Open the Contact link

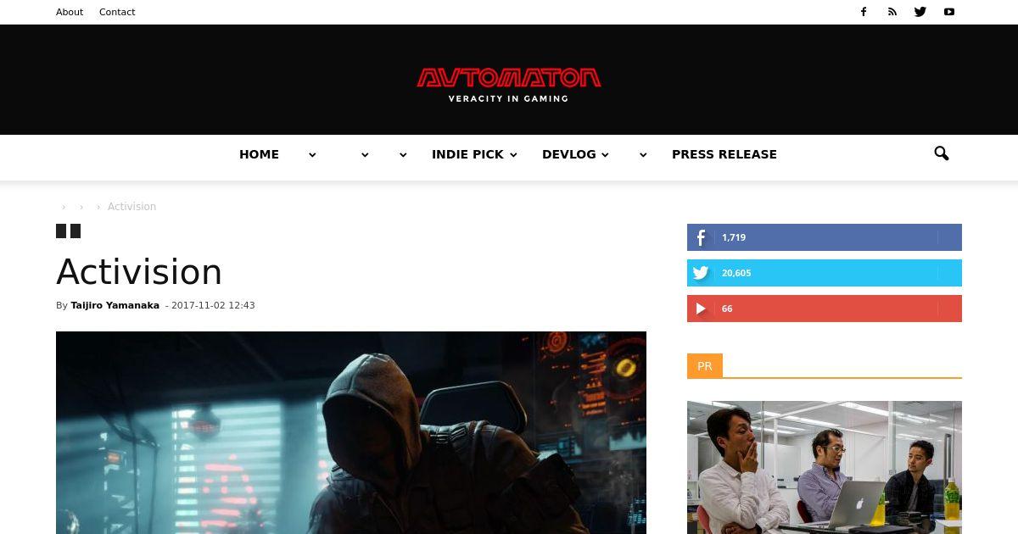tap(117, 12)
